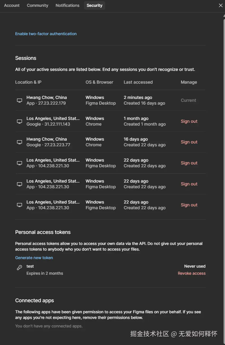Open the Community tab

[x=38, y=5]
